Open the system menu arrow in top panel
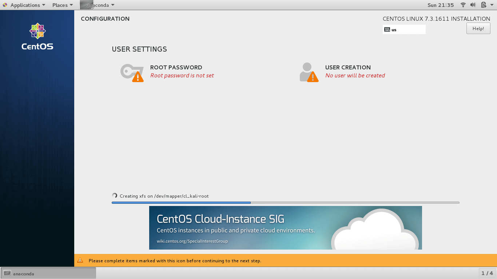This screenshot has width=497, height=279. (x=491, y=5)
